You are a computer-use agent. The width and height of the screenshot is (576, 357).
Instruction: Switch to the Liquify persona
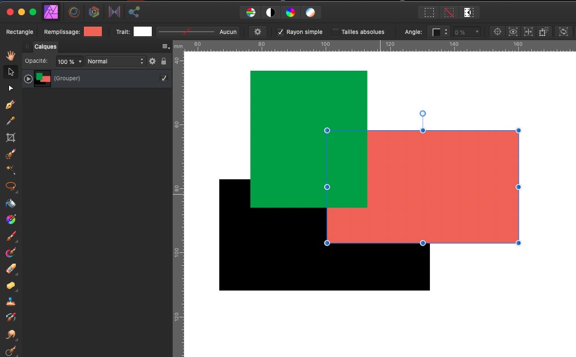(x=74, y=12)
